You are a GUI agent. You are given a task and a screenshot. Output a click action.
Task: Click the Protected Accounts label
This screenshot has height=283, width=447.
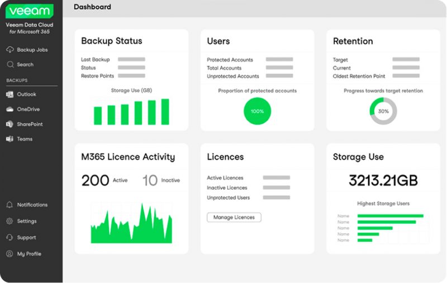[x=230, y=60]
